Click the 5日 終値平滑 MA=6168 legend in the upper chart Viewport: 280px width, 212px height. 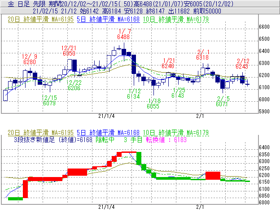pos(108,19)
